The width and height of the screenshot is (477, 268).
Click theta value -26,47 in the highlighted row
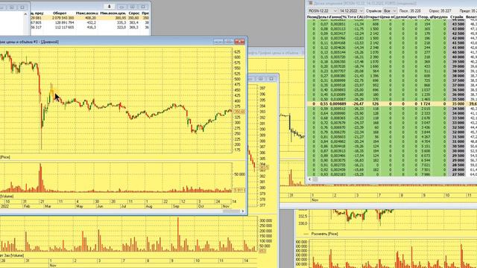pos(358,103)
